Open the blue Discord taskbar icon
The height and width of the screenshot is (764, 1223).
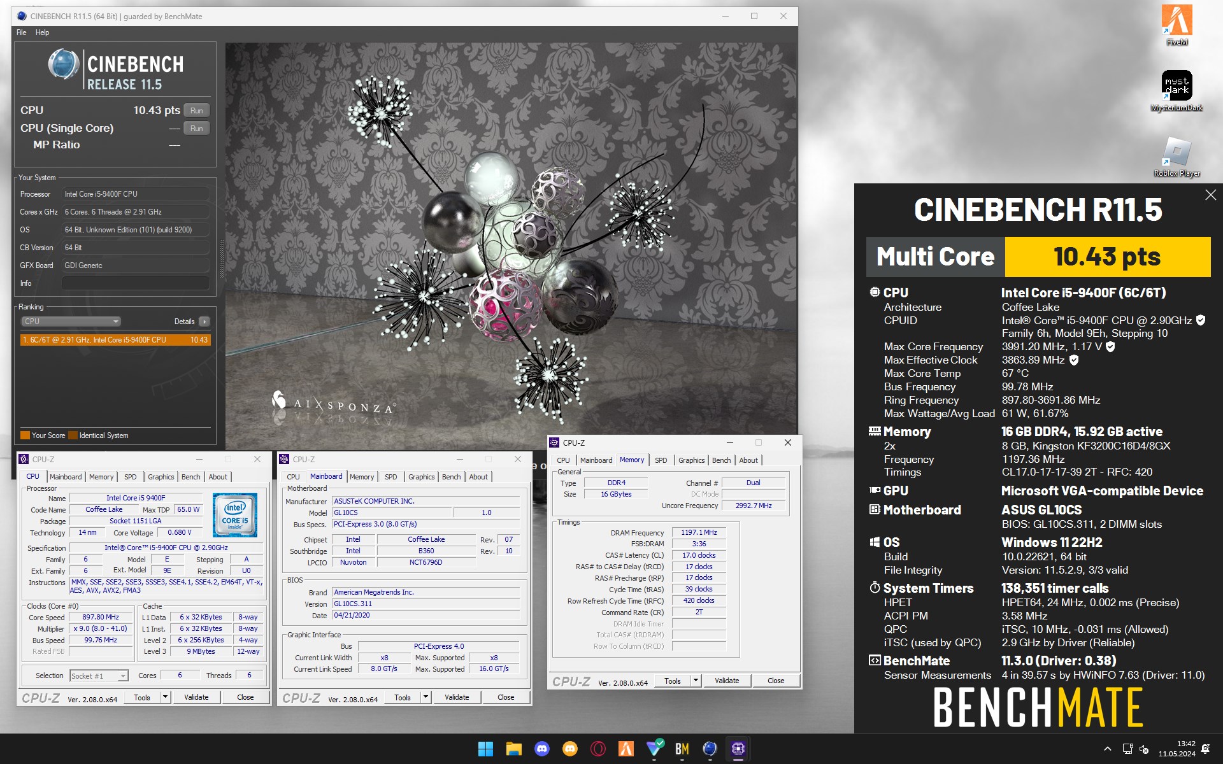point(542,749)
